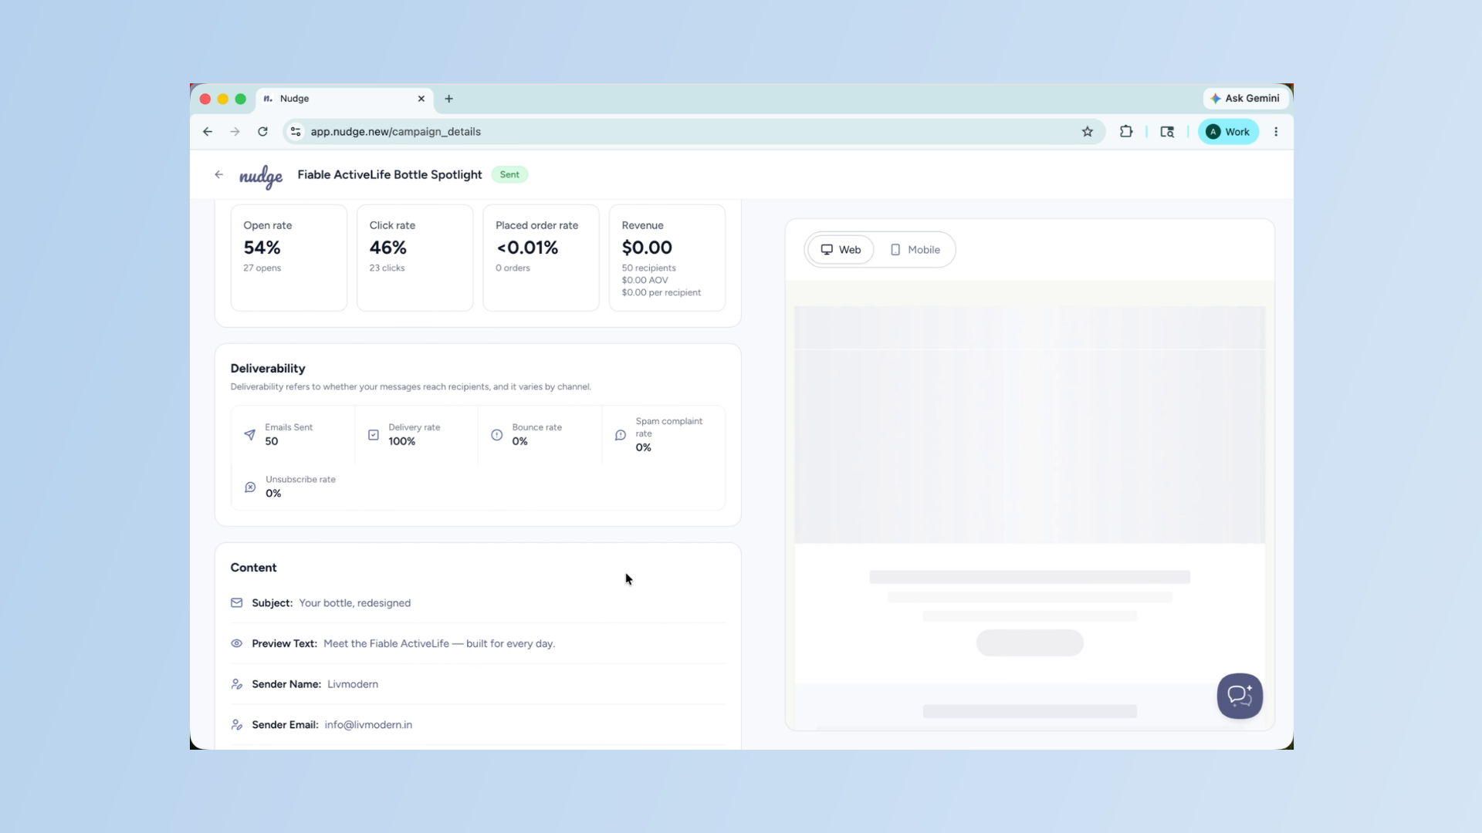Screen dimensions: 1482x833
Task: Click the '50 recipients' text
Action: click(x=649, y=268)
